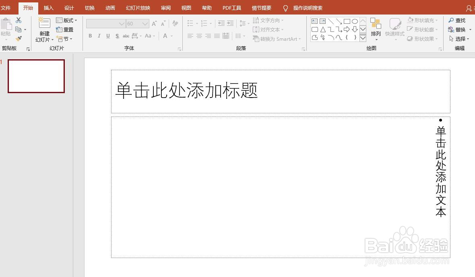The width and height of the screenshot is (475, 277).
Task: Select the Right Arrow block shape
Action: pos(347,29)
